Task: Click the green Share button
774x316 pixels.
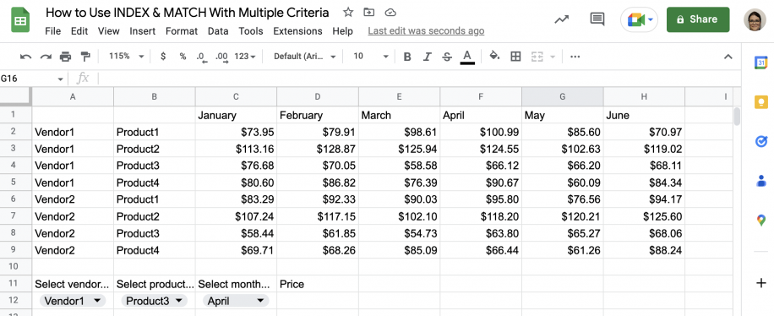Action: pos(698,19)
